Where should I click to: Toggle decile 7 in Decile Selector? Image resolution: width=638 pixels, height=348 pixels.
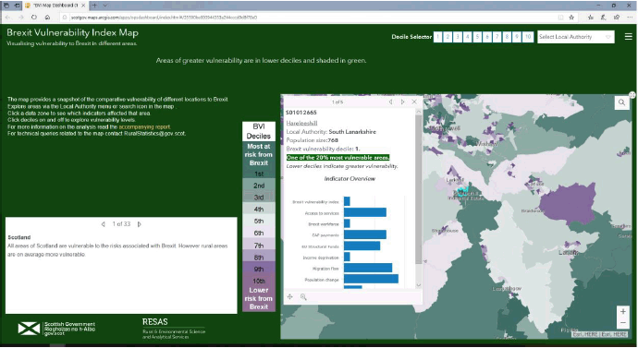click(497, 37)
